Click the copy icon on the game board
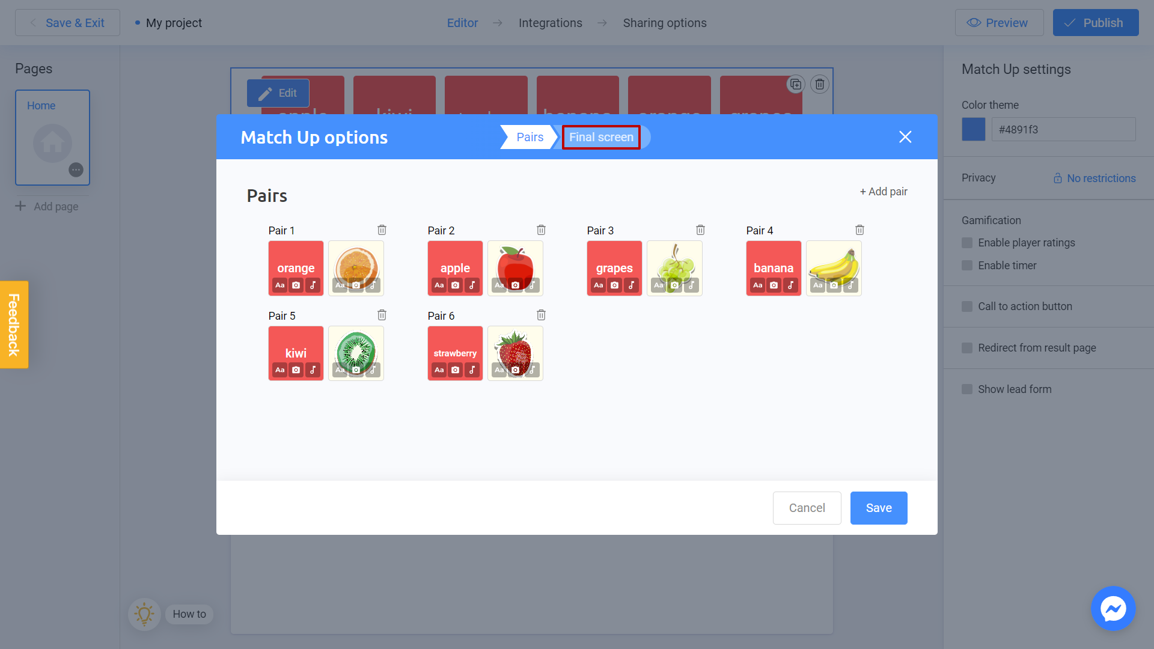Screen dimensions: 1154x649 tap(796, 84)
